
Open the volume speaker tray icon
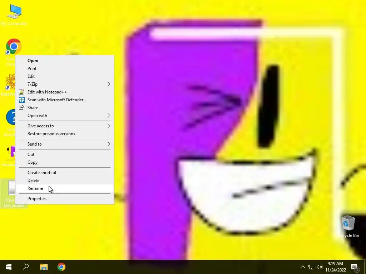coord(320,267)
